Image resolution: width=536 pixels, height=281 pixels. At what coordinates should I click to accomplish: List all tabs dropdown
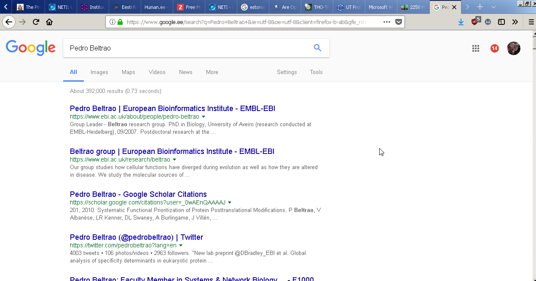493,7
